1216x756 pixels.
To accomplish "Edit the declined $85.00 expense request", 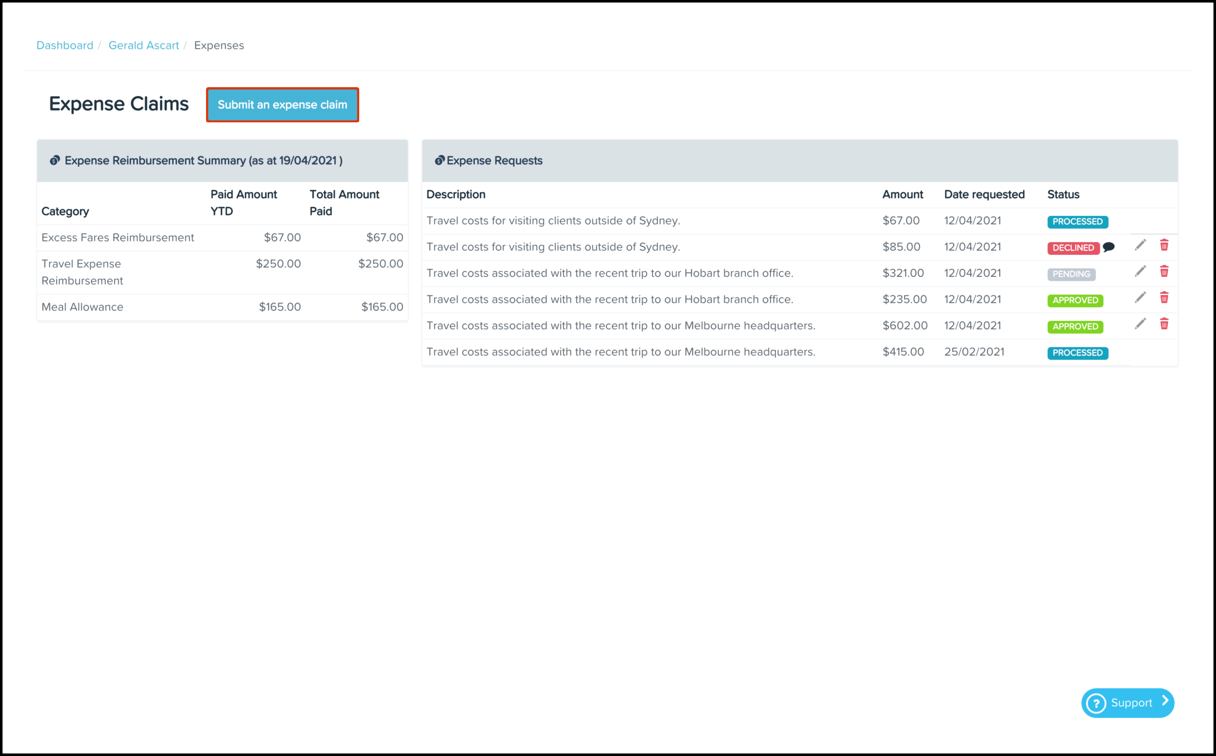I will 1140,246.
